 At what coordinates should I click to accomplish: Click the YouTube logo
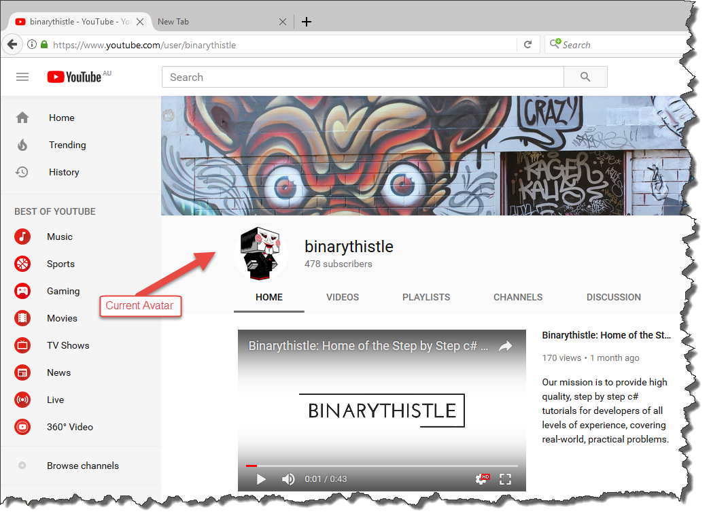[x=74, y=77]
